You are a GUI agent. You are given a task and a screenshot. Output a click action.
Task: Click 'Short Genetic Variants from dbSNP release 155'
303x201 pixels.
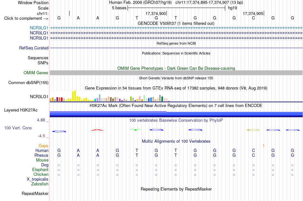coord(176,78)
